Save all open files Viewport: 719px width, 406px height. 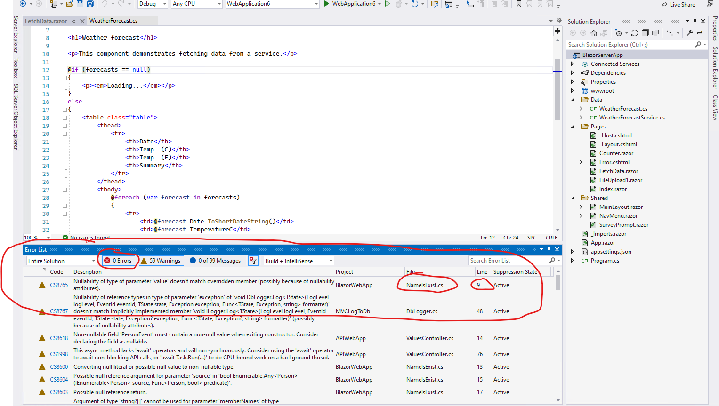point(90,4)
